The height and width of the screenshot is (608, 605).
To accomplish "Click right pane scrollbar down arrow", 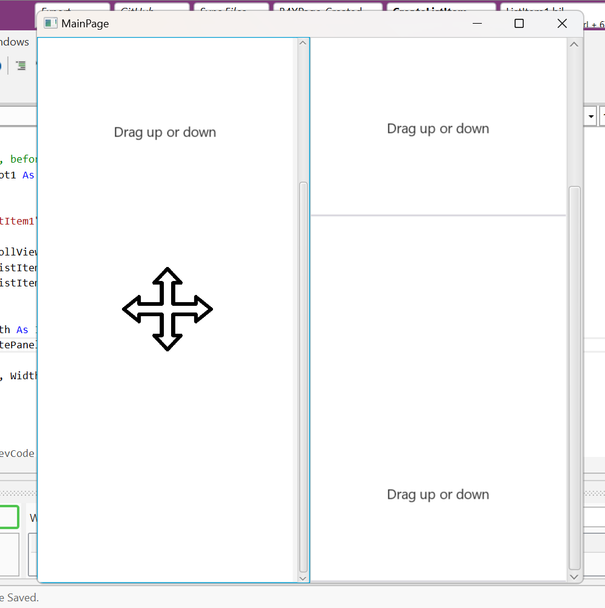I will point(574,577).
